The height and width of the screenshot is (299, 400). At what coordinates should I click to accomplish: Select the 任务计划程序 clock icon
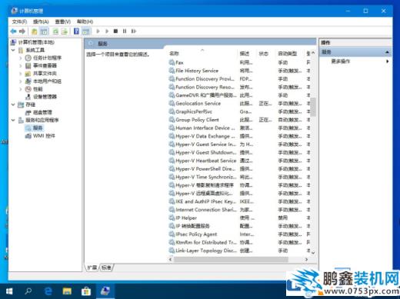click(28, 58)
